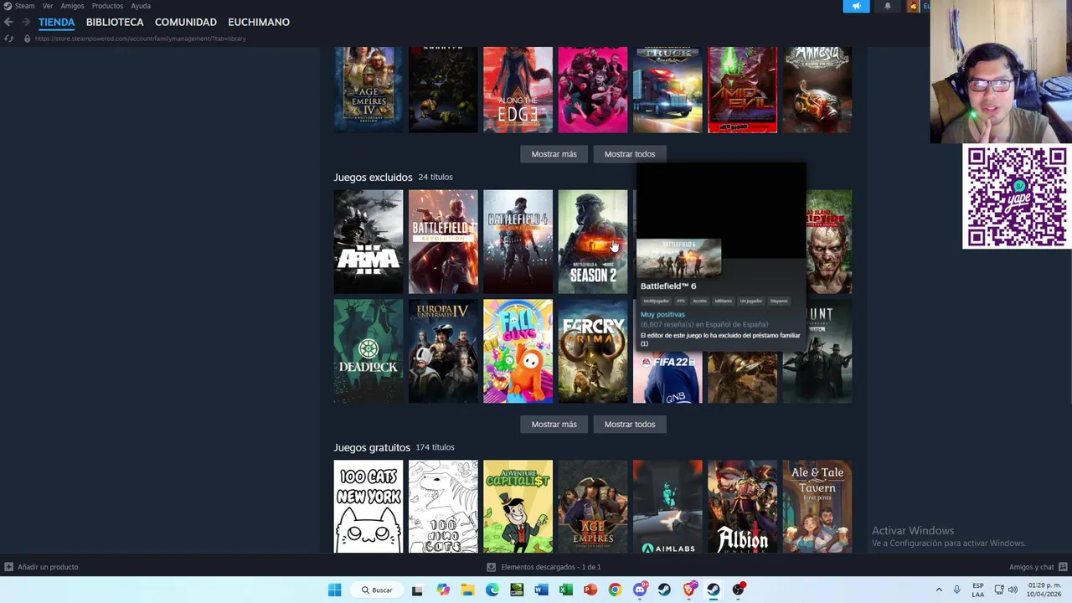Open downloads via Elementos descargados icon

492,567
